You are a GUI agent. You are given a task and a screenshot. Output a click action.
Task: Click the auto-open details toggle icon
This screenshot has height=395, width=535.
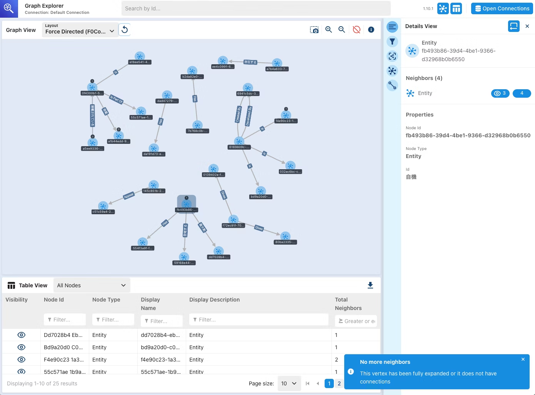pyautogui.click(x=514, y=26)
